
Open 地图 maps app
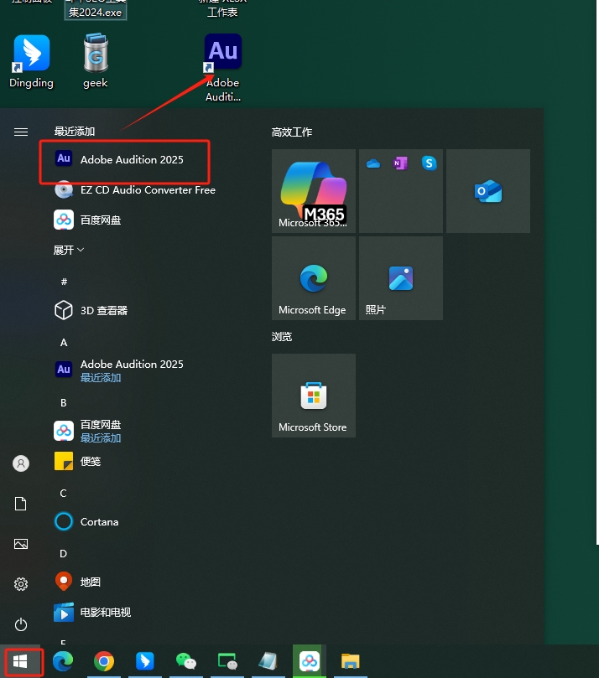pos(78,582)
